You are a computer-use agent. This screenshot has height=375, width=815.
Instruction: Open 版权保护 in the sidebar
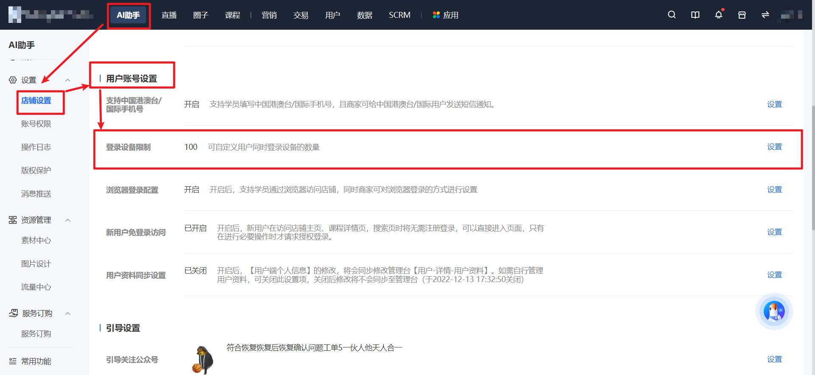[x=36, y=171]
